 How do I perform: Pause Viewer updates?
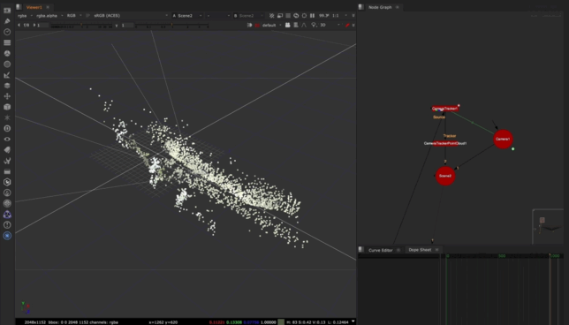point(312,16)
